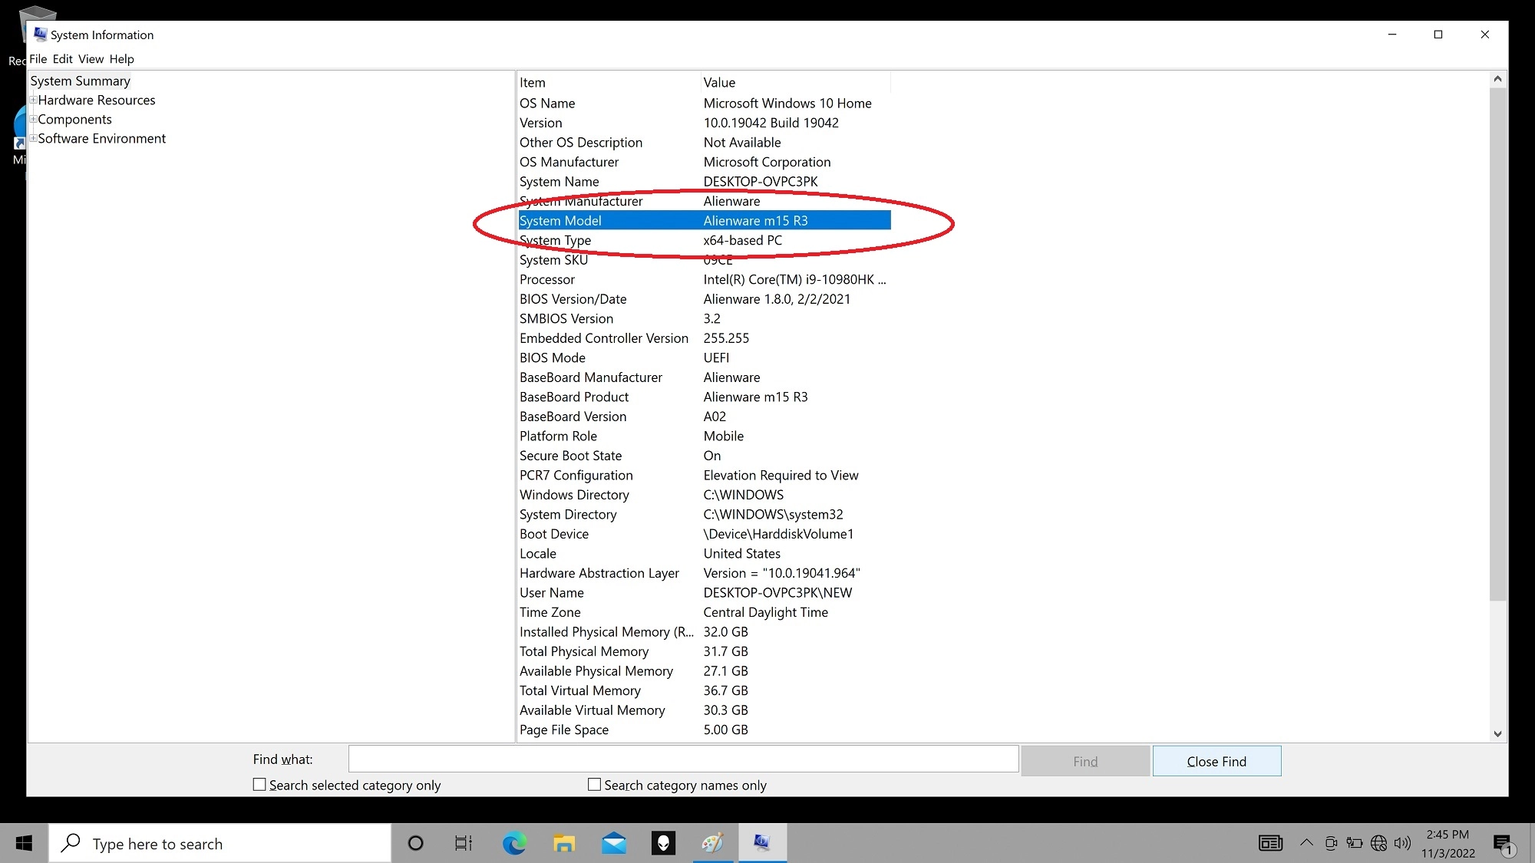The width and height of the screenshot is (1535, 863).
Task: Select System Summary in tree
Action: 80,81
